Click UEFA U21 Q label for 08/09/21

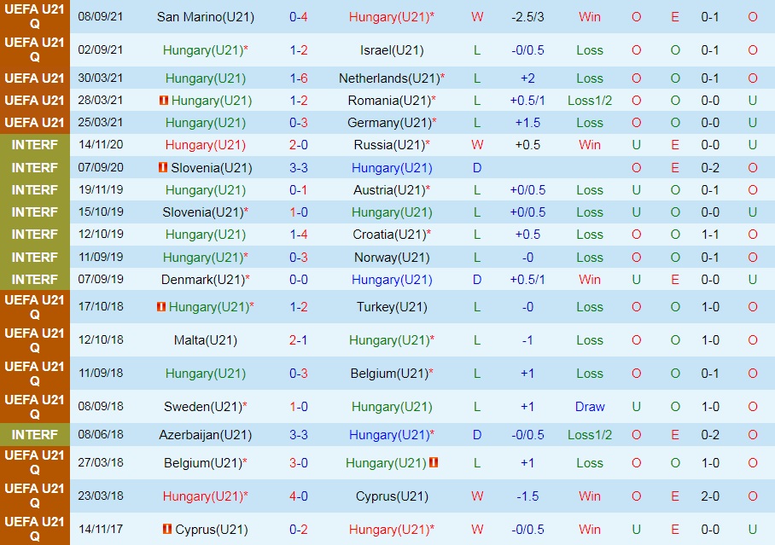[x=35, y=16]
